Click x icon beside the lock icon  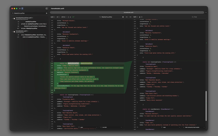(x=142, y=17)
